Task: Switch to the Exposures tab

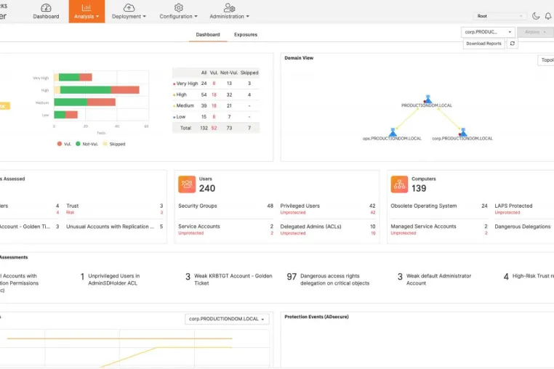Action: [246, 35]
